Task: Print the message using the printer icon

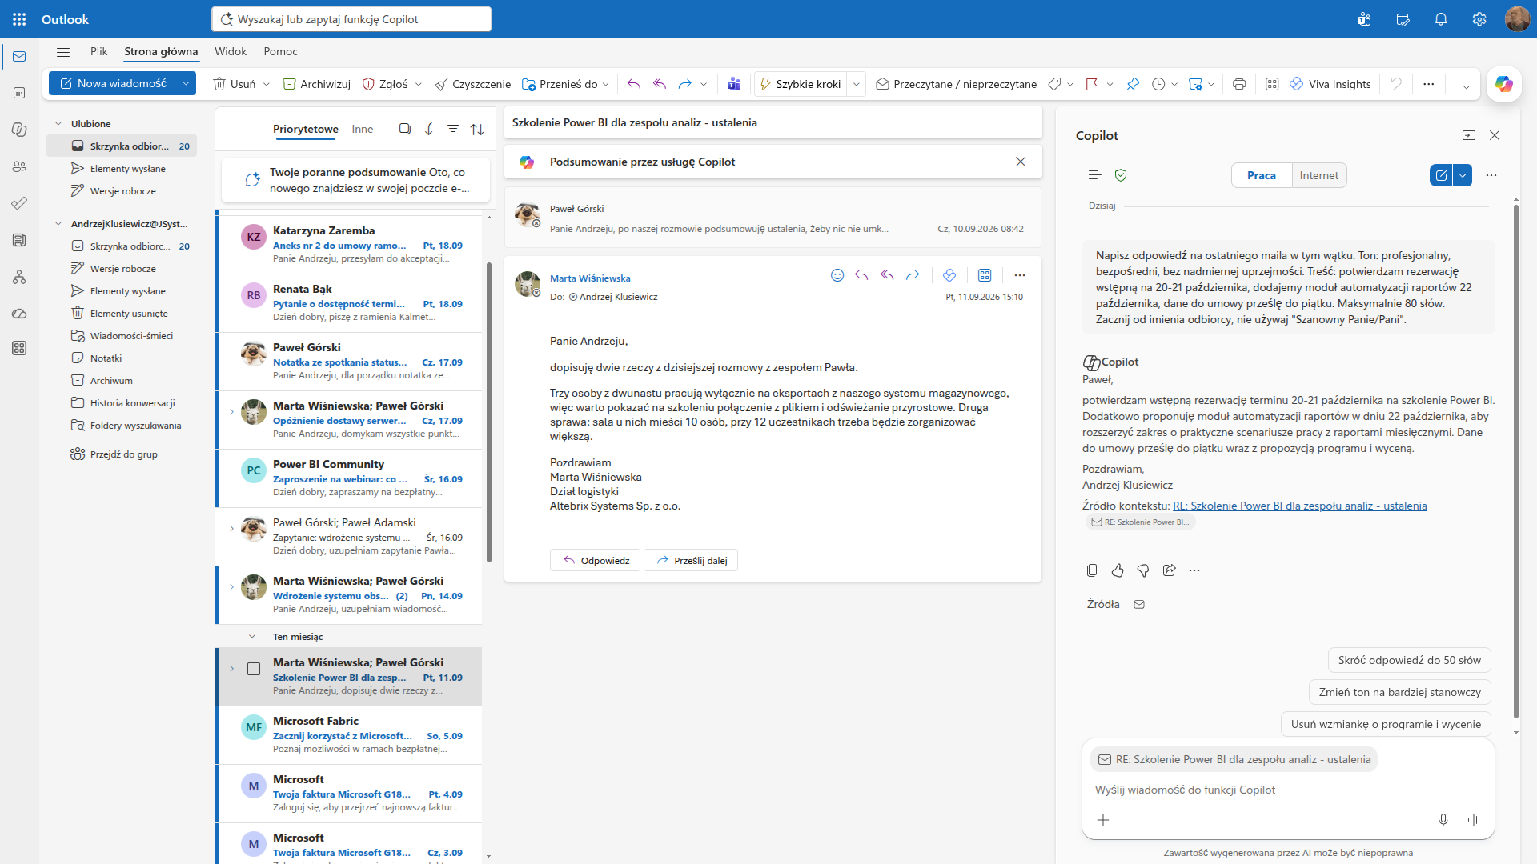Action: click(x=1239, y=84)
